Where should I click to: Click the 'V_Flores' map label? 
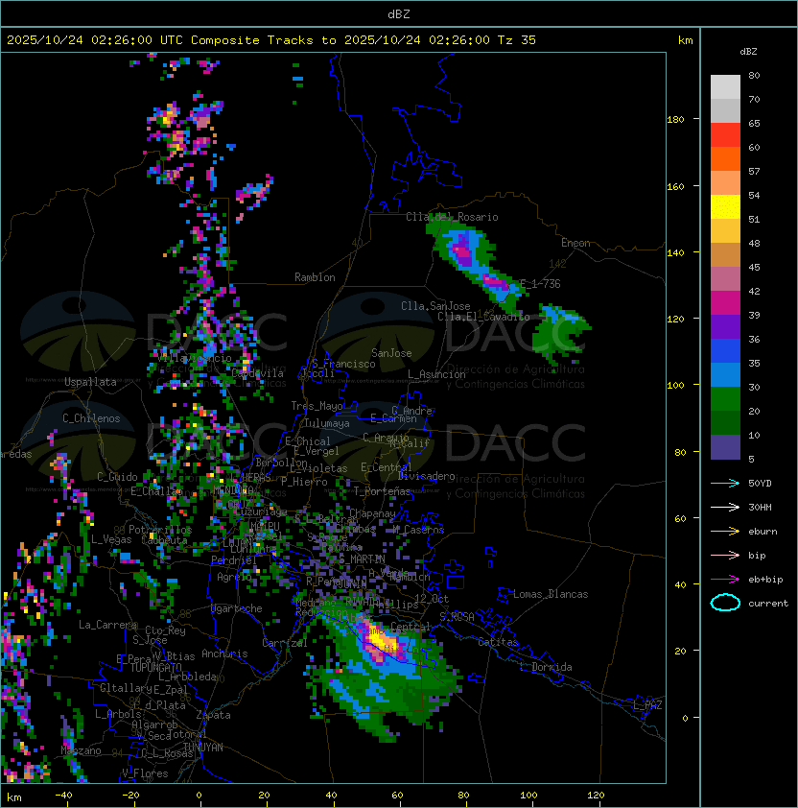point(145,773)
